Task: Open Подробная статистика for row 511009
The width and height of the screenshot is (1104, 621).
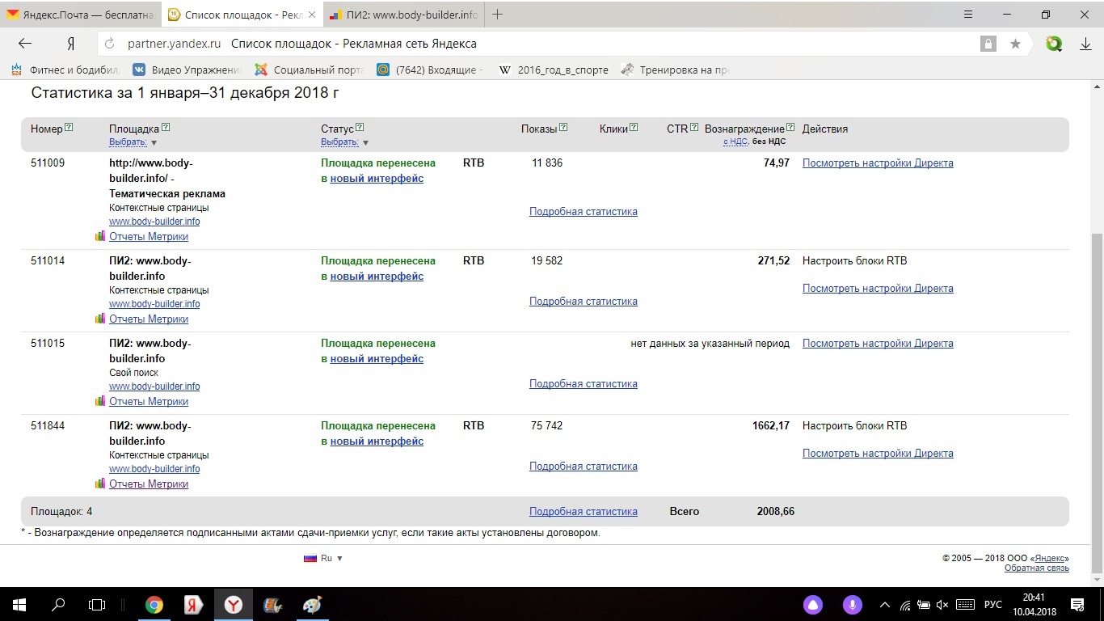Action: (x=584, y=211)
